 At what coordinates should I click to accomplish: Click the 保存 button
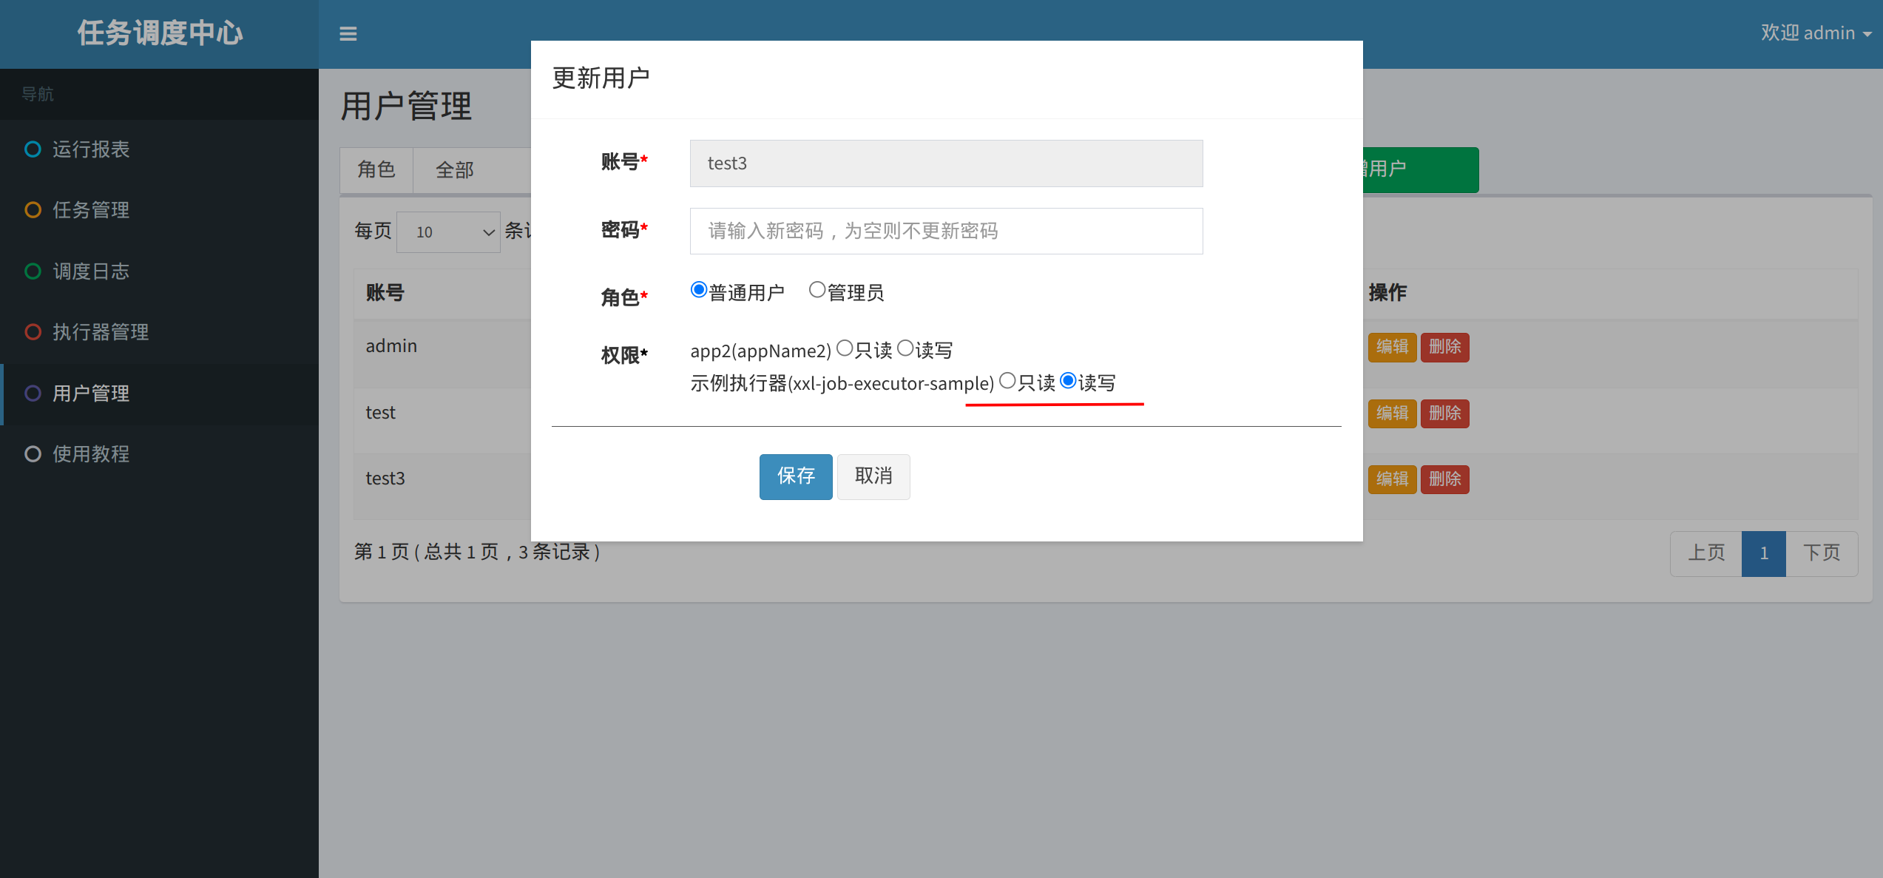click(796, 476)
